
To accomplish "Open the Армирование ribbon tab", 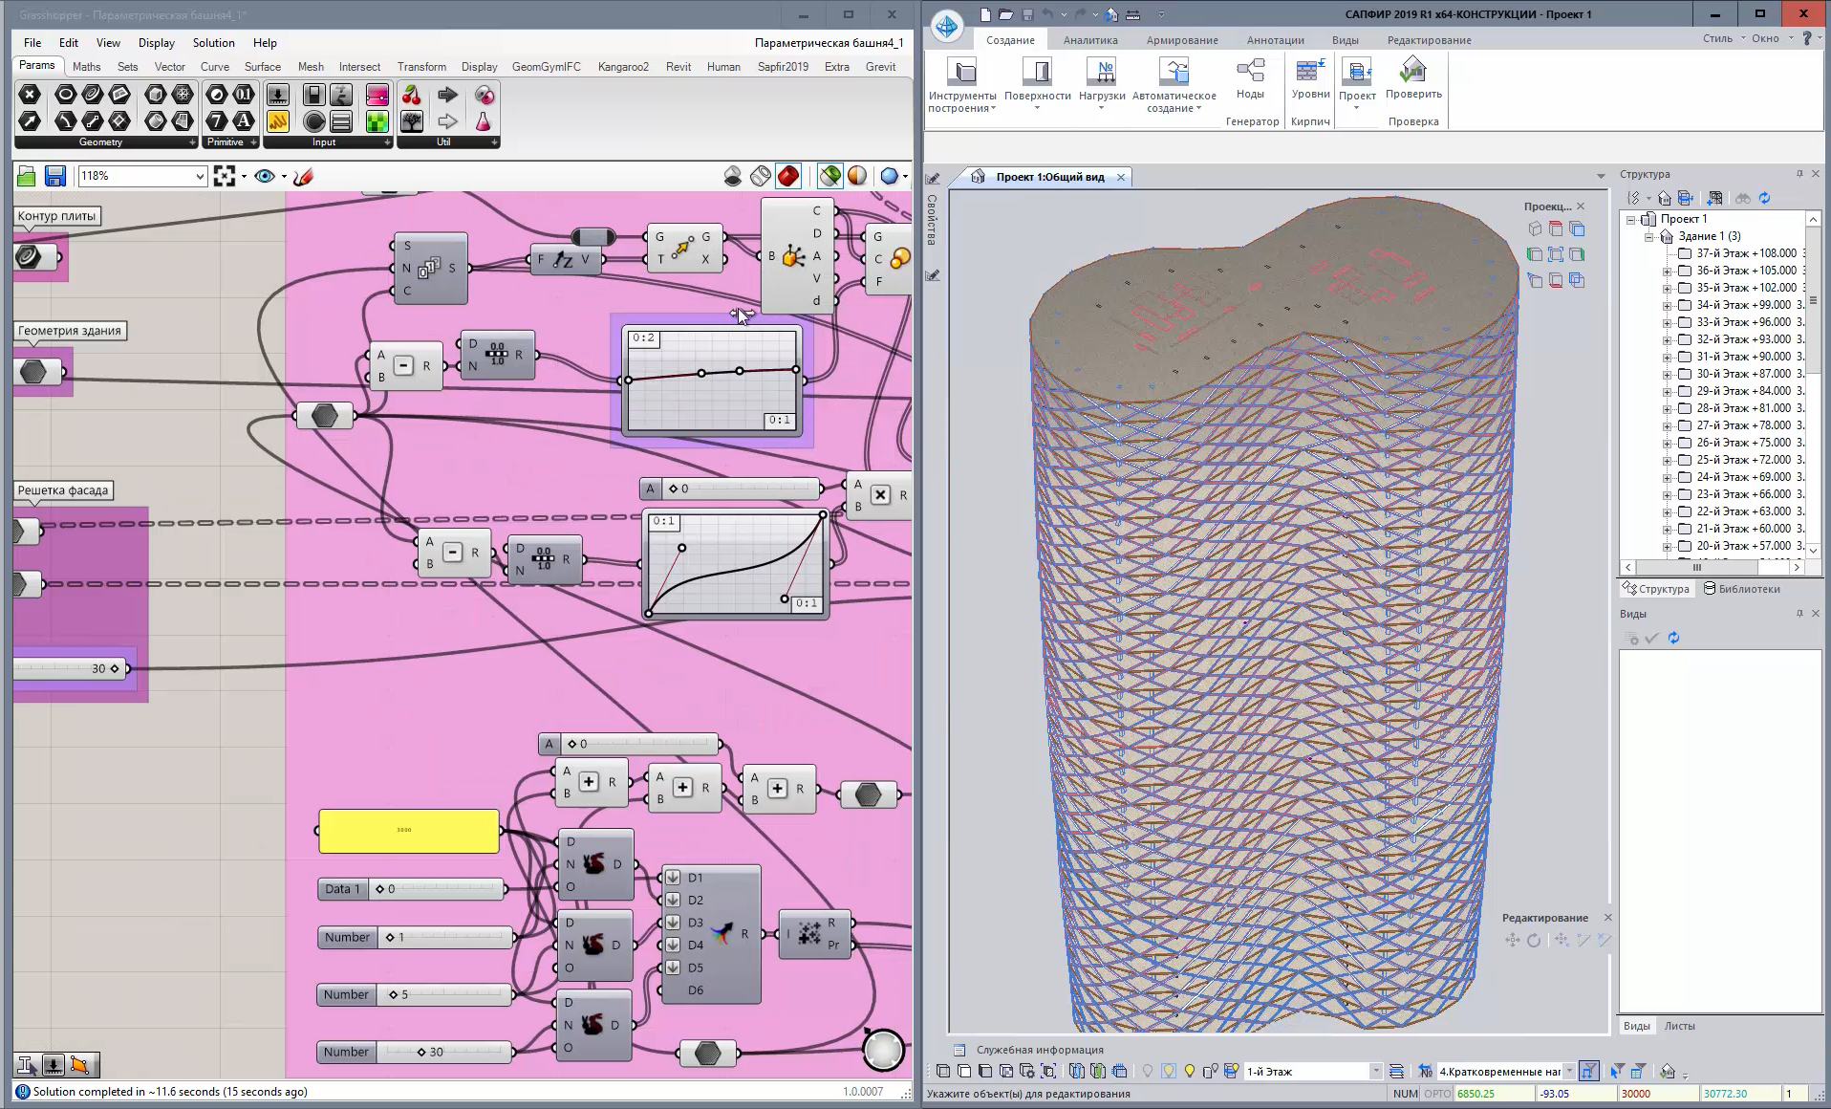I will [1182, 40].
